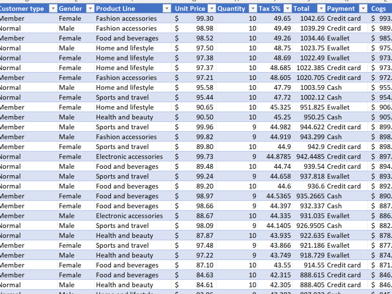Select the total cell 932.337
The height and width of the screenshot is (294, 392).
(309, 206)
